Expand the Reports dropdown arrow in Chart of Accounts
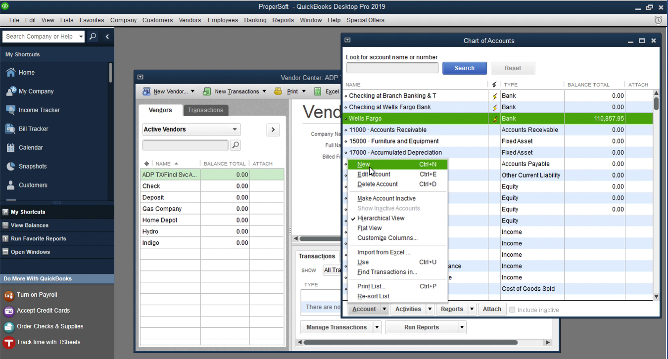668x359 pixels. click(472, 309)
